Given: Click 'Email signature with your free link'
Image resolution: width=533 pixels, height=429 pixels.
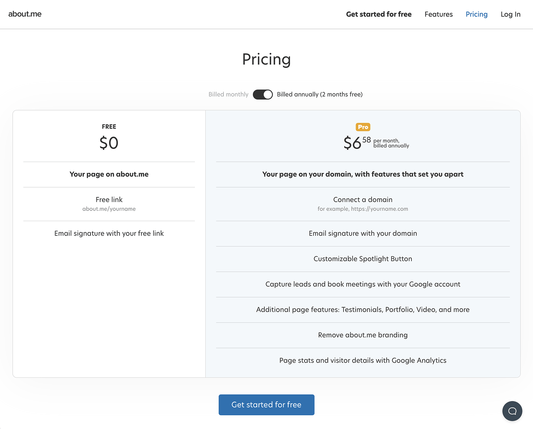Looking at the screenshot, I should 109,233.
